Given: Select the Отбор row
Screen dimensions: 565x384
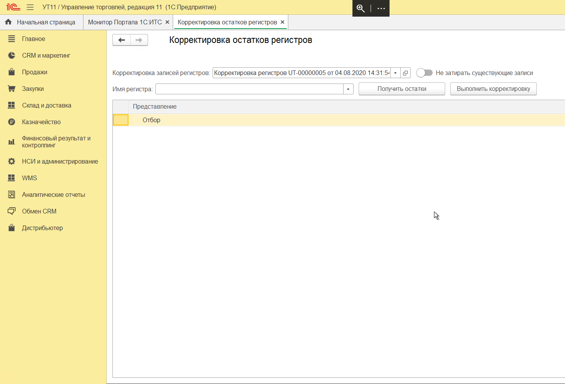Looking at the screenshot, I should [x=339, y=120].
